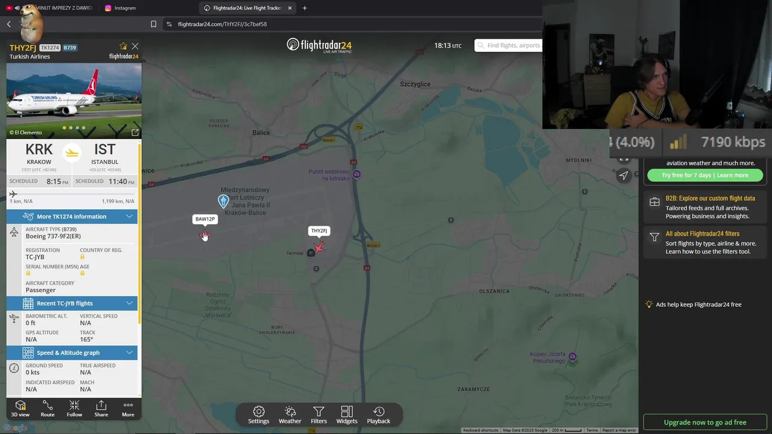
Task: Click the Terminal transit icon on map
Action: tap(311, 253)
